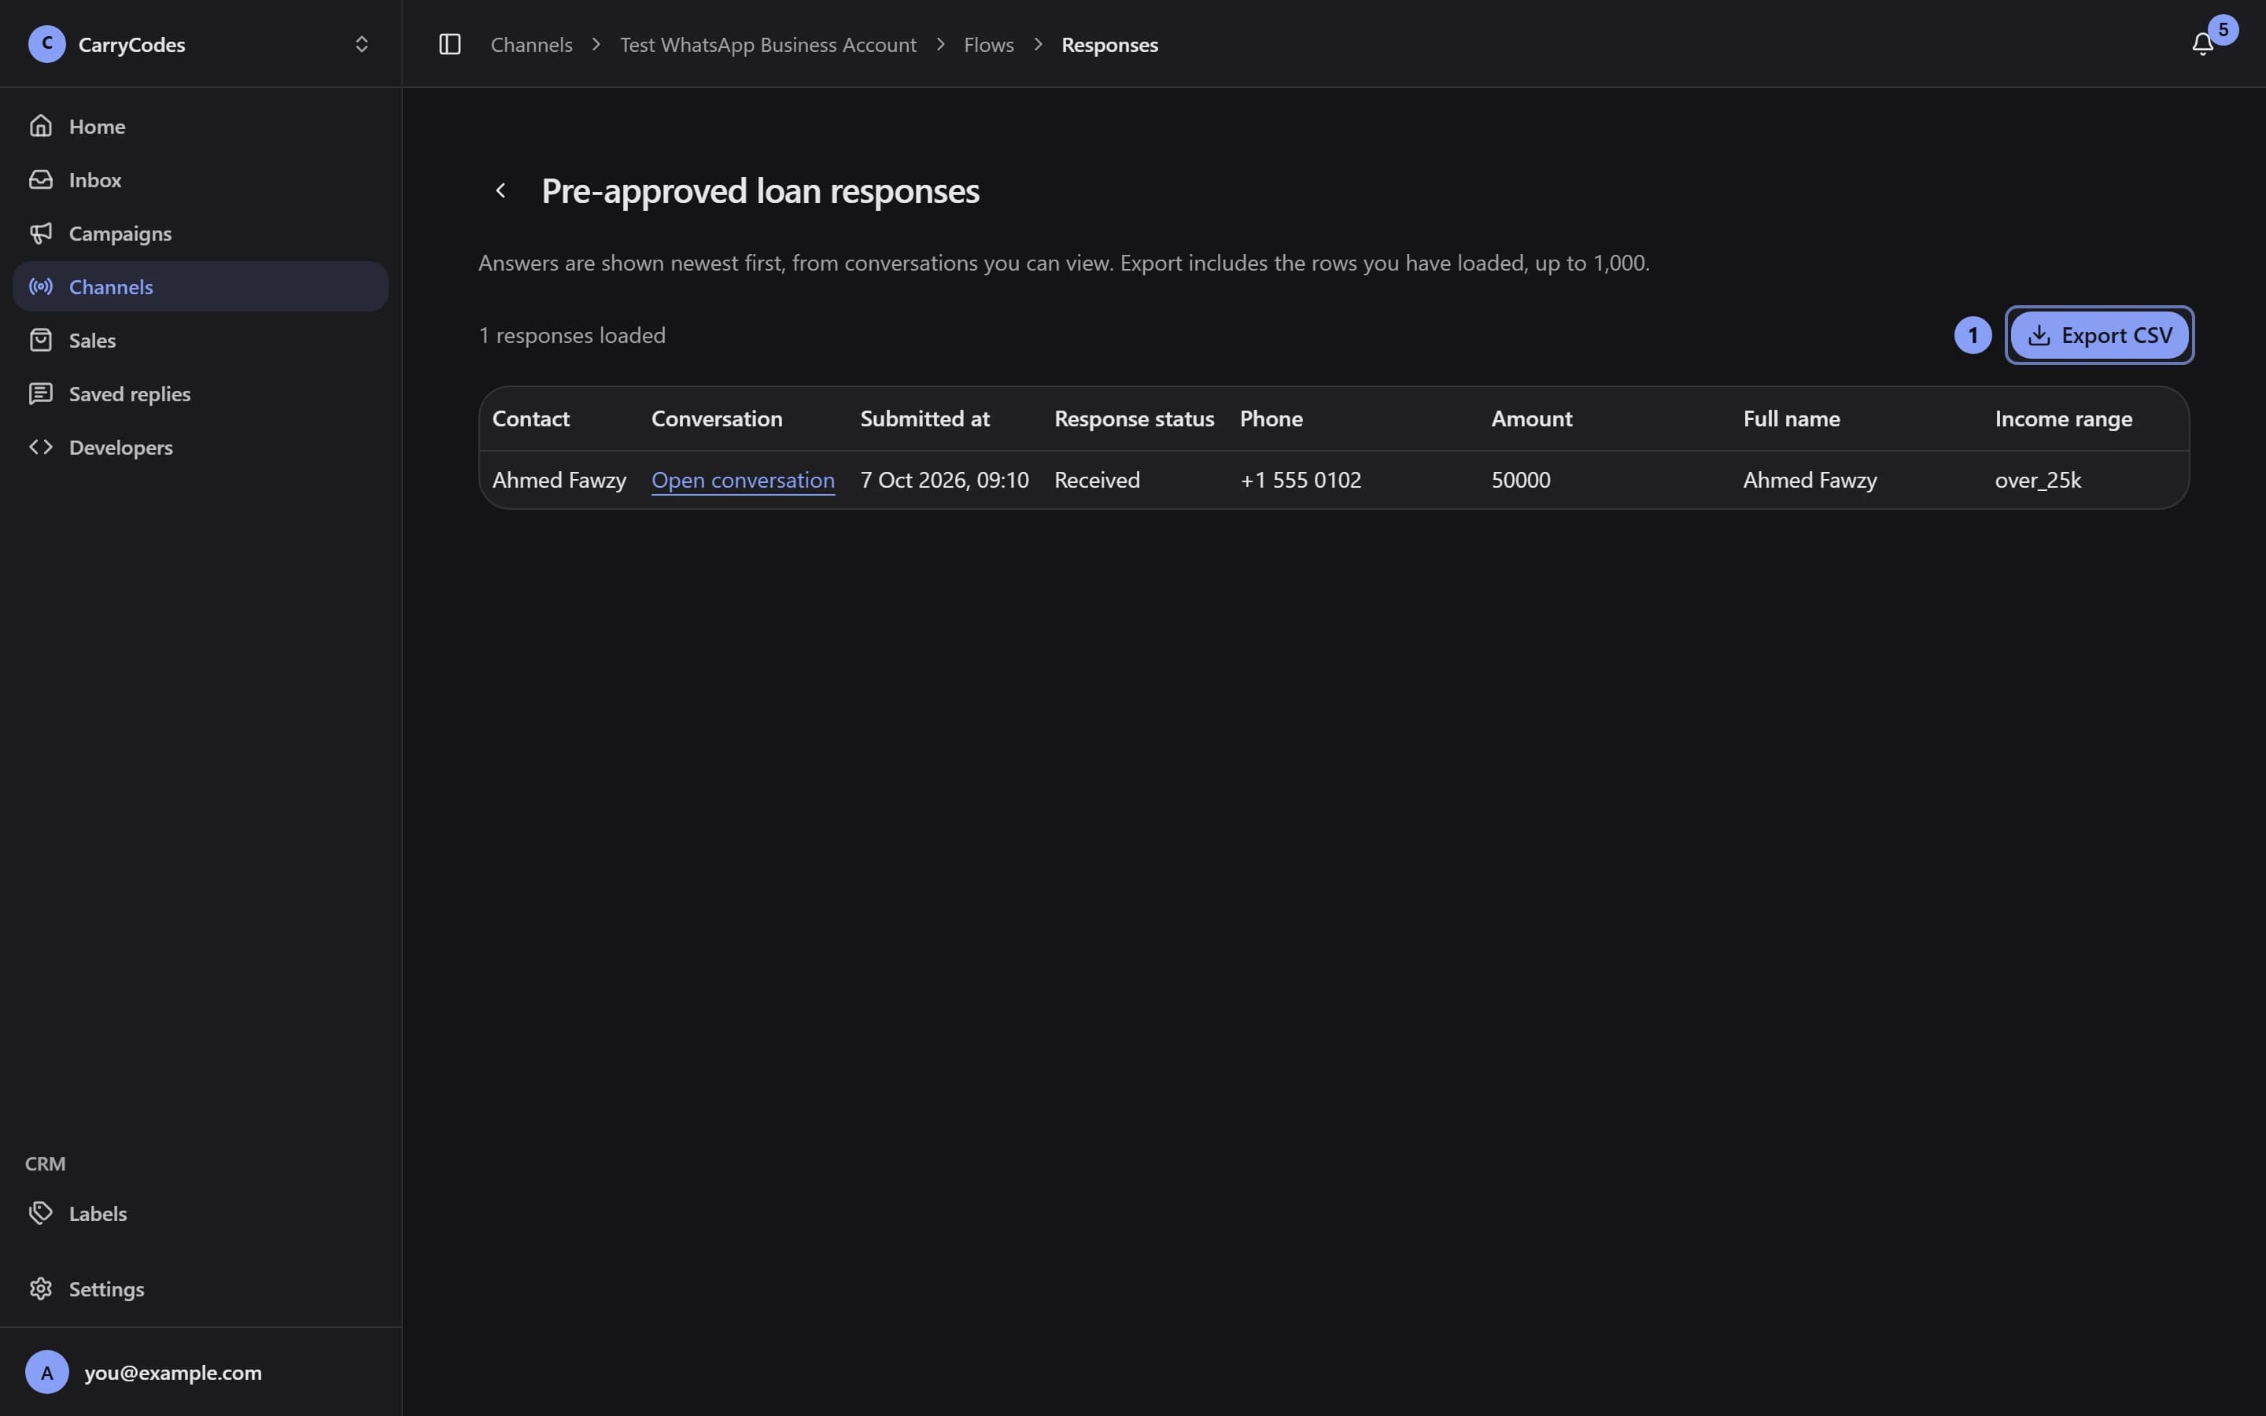
Task: Select the Channels broadcast icon
Action: (40, 286)
